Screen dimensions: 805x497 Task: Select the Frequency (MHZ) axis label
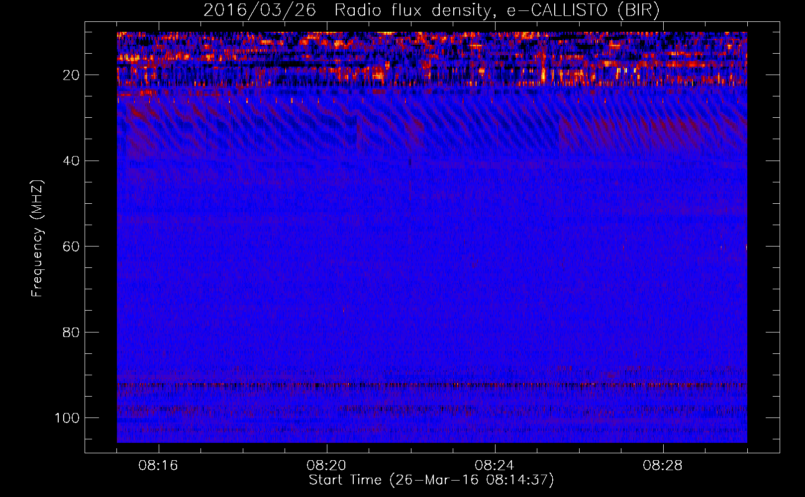point(37,238)
